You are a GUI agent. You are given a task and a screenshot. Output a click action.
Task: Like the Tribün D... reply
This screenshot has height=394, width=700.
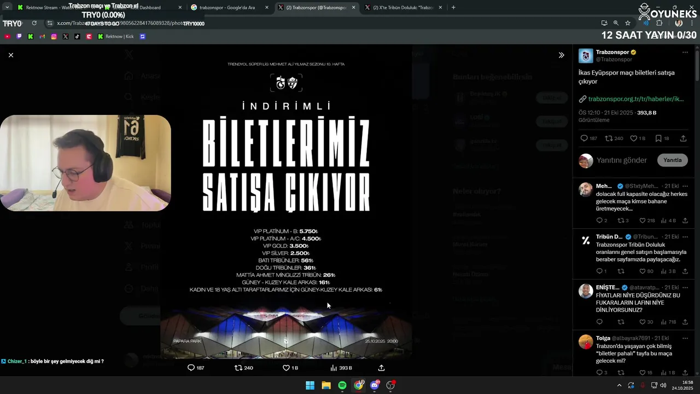tap(643, 271)
